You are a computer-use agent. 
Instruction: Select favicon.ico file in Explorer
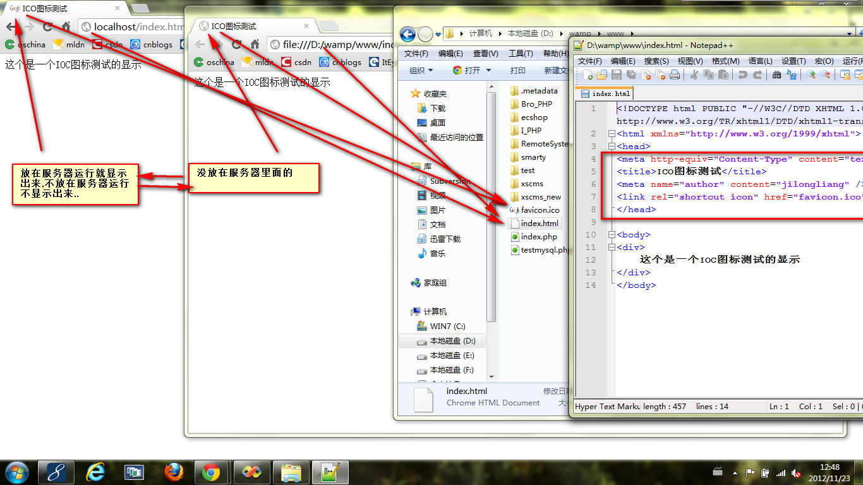click(534, 210)
